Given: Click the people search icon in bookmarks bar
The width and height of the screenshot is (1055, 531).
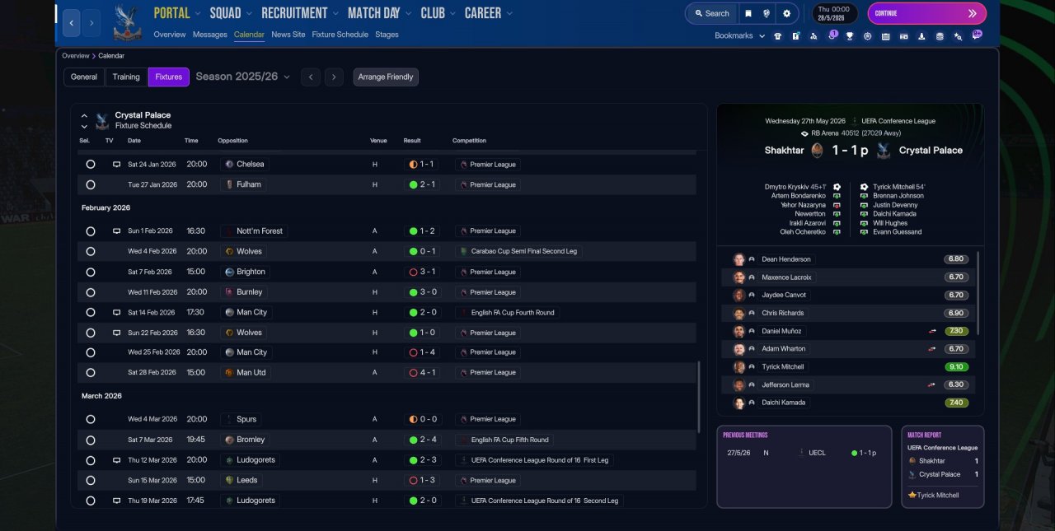Looking at the screenshot, I should (814, 36).
